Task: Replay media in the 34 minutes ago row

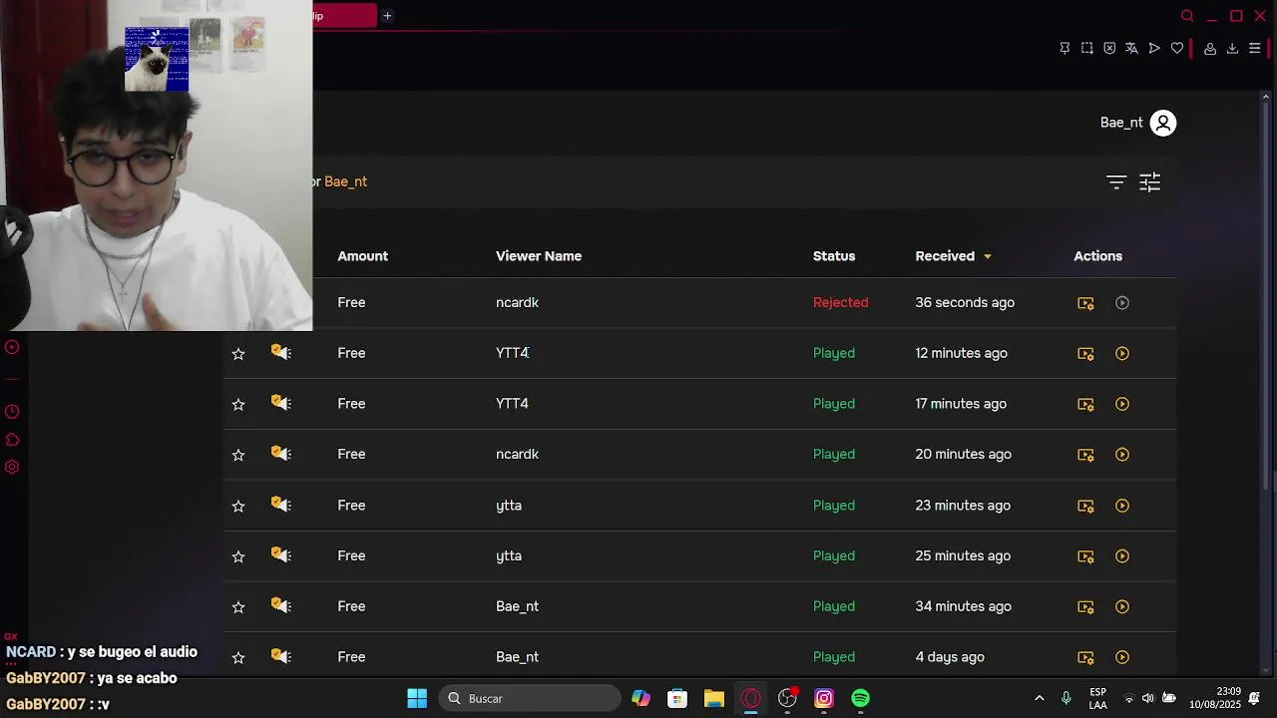Action: (1122, 606)
